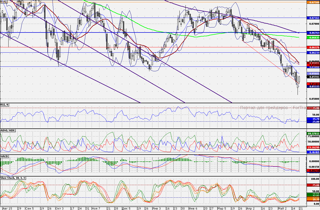Image resolution: width=320 pixels, height=210 pixels.
Task: Click the green 0.06635 moving average label
Action: [x=313, y=38]
